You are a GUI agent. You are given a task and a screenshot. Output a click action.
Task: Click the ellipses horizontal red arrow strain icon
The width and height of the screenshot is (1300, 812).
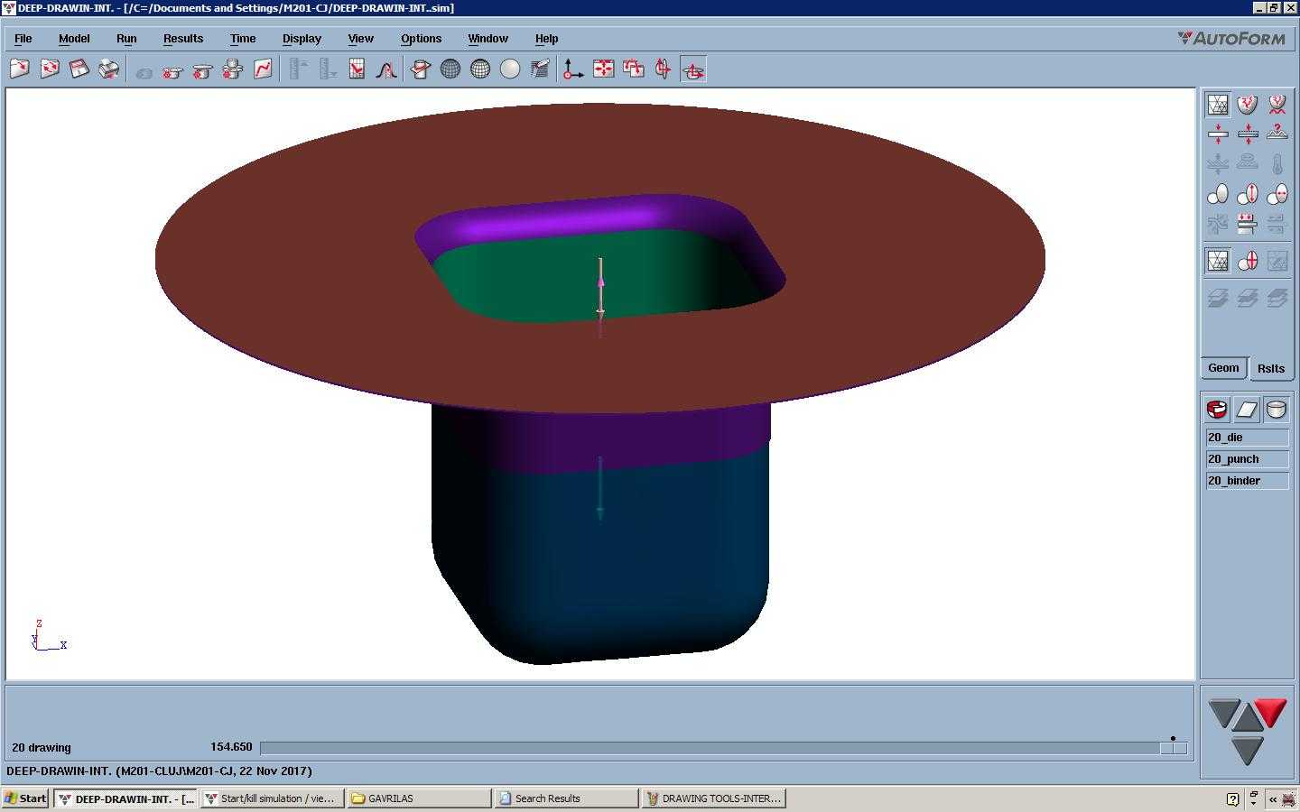coord(1277,194)
